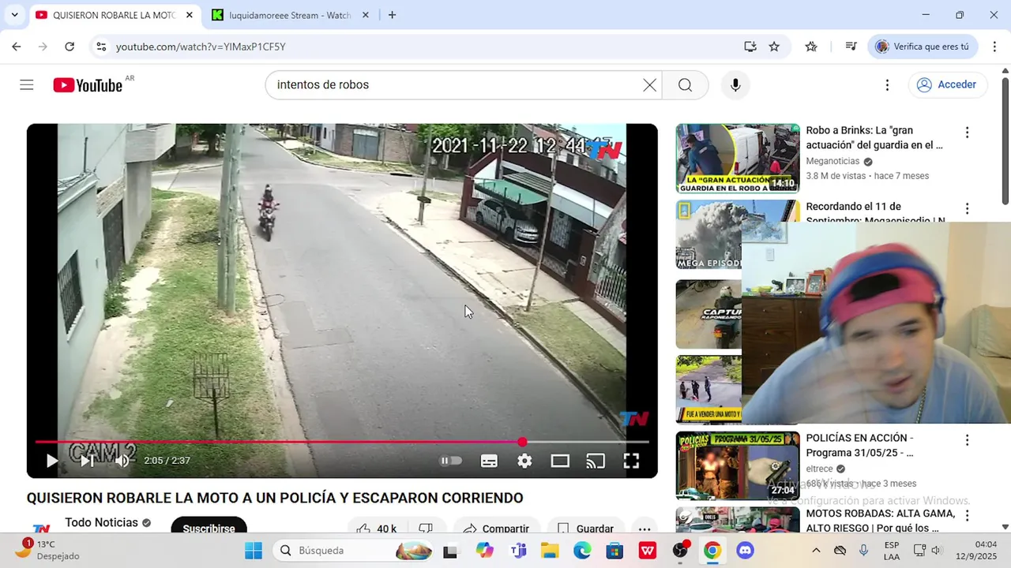
Task: Click Verifica que eres tú profile
Action: (x=923, y=47)
